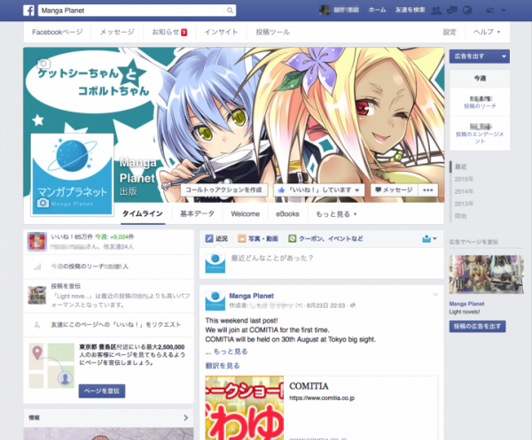Click 友達にこのページへの「いいね！」をリクエスト

coord(115,325)
